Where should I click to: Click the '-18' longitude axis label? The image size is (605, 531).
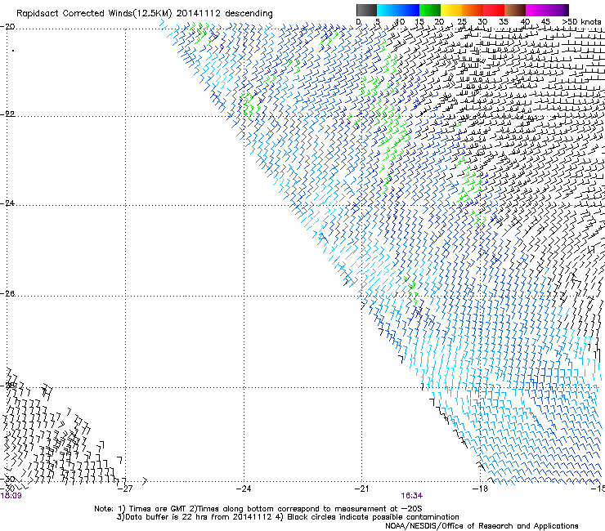click(x=481, y=489)
